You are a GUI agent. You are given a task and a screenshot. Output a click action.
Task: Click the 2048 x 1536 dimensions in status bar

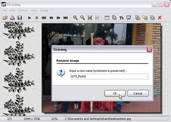point(32,119)
